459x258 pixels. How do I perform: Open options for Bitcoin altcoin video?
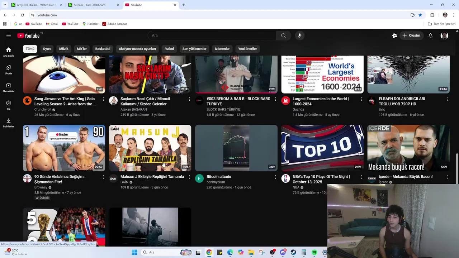tap(275, 177)
